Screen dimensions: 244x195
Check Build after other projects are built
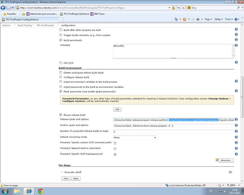(x=61, y=30)
